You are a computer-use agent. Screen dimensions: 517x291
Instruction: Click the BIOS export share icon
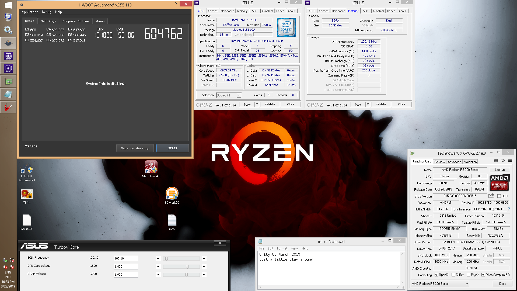point(491,196)
